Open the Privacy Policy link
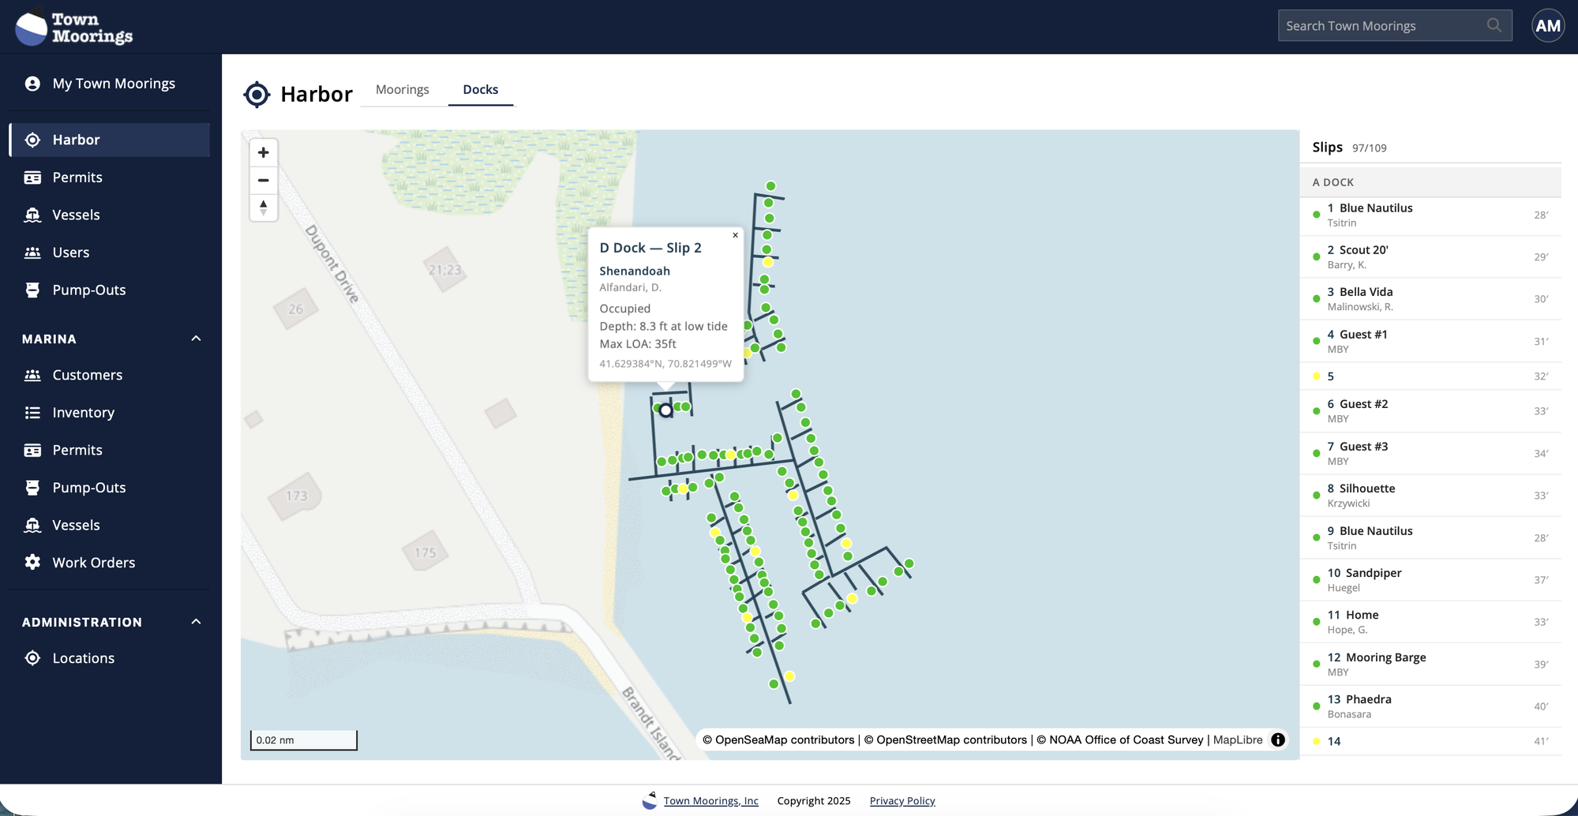The height and width of the screenshot is (816, 1578). pyautogui.click(x=902, y=800)
